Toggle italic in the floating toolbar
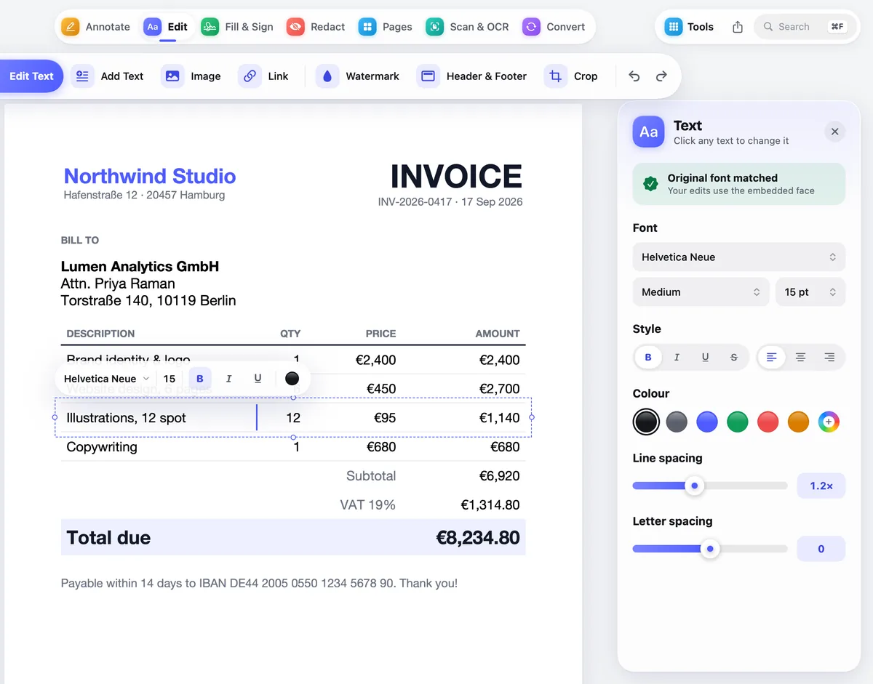 tap(228, 379)
